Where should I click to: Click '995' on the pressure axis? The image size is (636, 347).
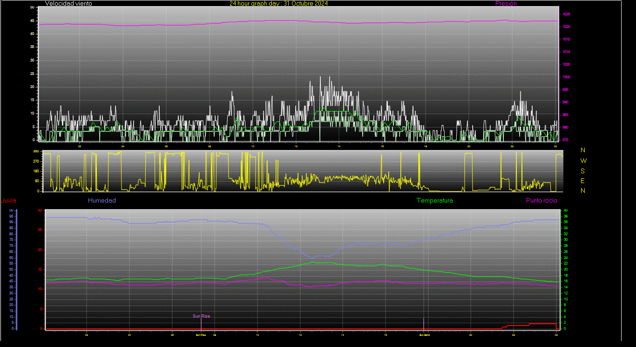565,90
